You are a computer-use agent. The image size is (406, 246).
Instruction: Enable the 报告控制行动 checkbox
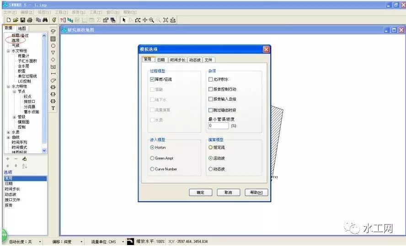click(210, 89)
